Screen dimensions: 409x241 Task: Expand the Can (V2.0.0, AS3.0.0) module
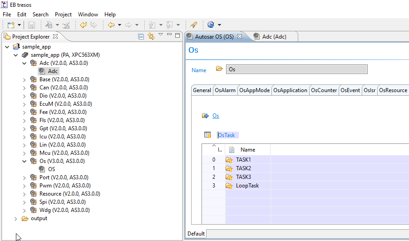pos(24,88)
